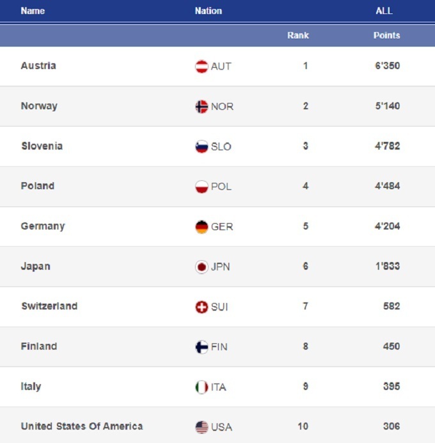Screen dimensions: 435x443
Task: Select the ALL column header
Action: 384,11
